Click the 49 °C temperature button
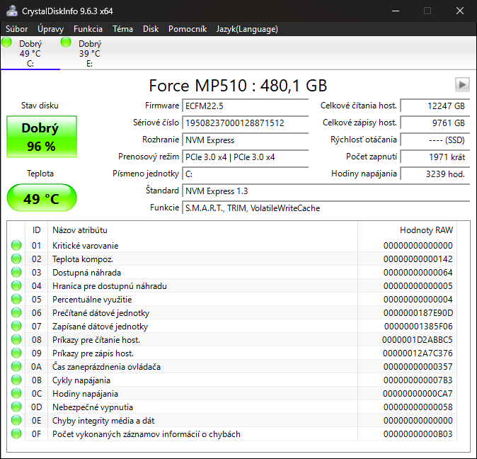The image size is (477, 459). tap(42, 198)
